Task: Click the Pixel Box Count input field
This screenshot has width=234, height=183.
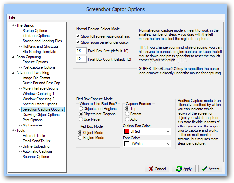Action: (x=81, y=59)
